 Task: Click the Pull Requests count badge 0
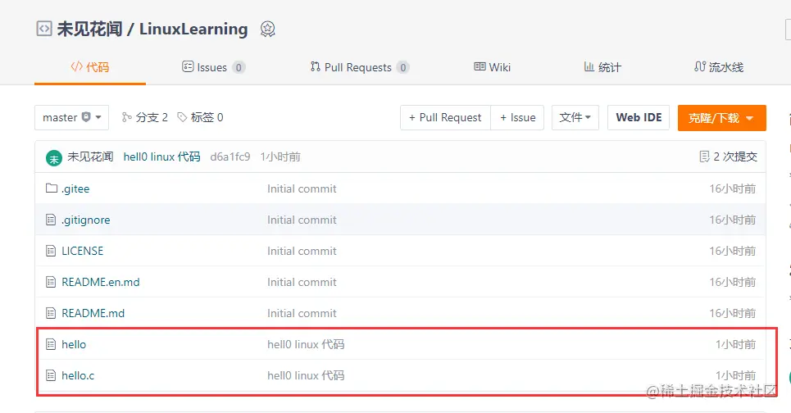click(x=402, y=67)
